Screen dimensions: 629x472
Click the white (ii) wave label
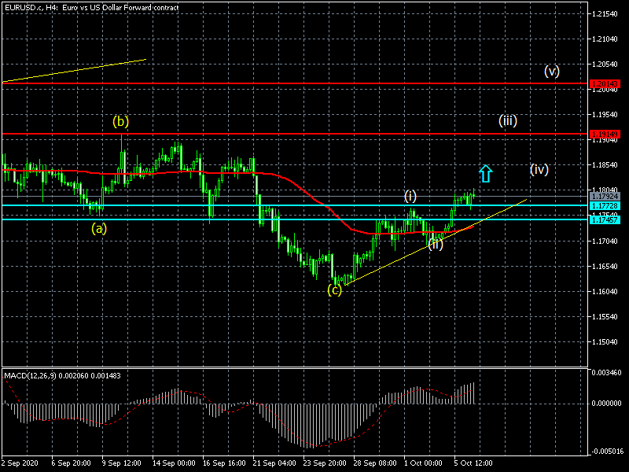[436, 244]
